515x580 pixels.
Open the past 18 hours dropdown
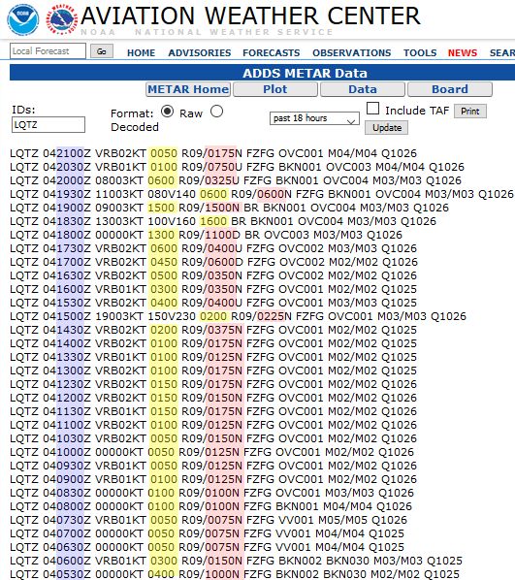click(314, 118)
